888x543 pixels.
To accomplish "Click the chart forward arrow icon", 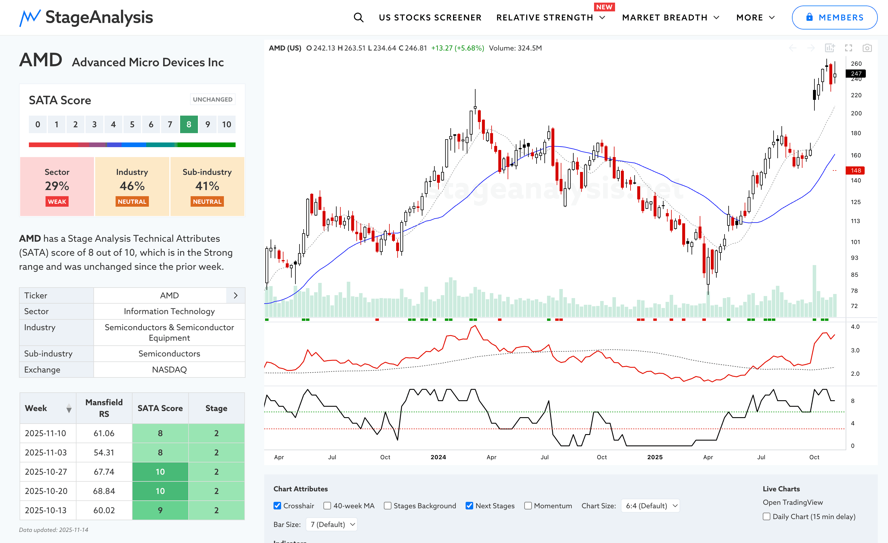I will pyautogui.click(x=811, y=48).
